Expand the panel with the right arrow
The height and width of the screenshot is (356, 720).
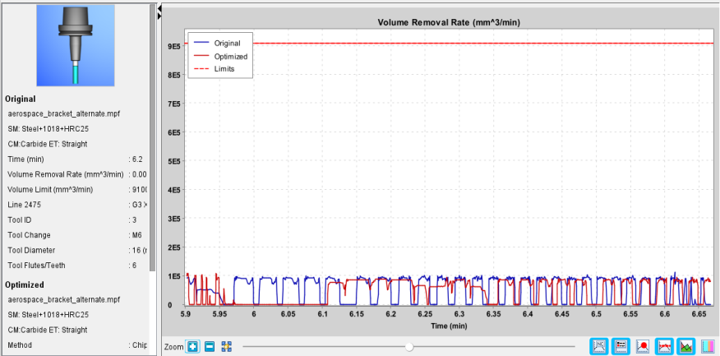tap(159, 16)
